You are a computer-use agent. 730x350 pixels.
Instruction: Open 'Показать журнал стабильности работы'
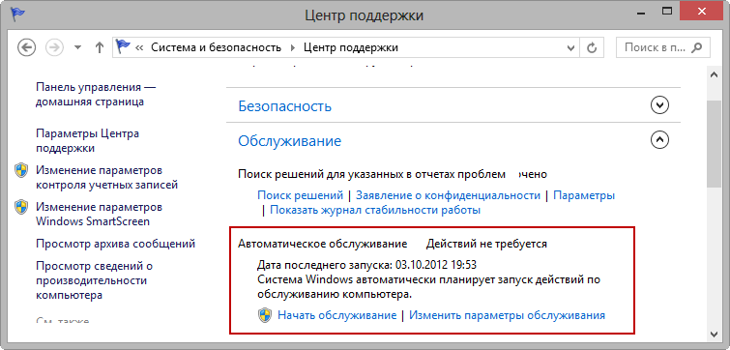tap(375, 210)
